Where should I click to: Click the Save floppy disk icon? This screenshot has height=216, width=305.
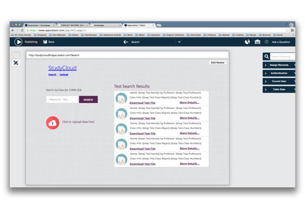45,42
